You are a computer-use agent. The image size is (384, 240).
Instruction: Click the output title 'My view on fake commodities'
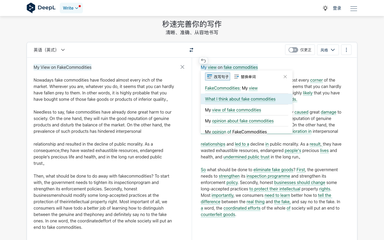tap(229, 67)
